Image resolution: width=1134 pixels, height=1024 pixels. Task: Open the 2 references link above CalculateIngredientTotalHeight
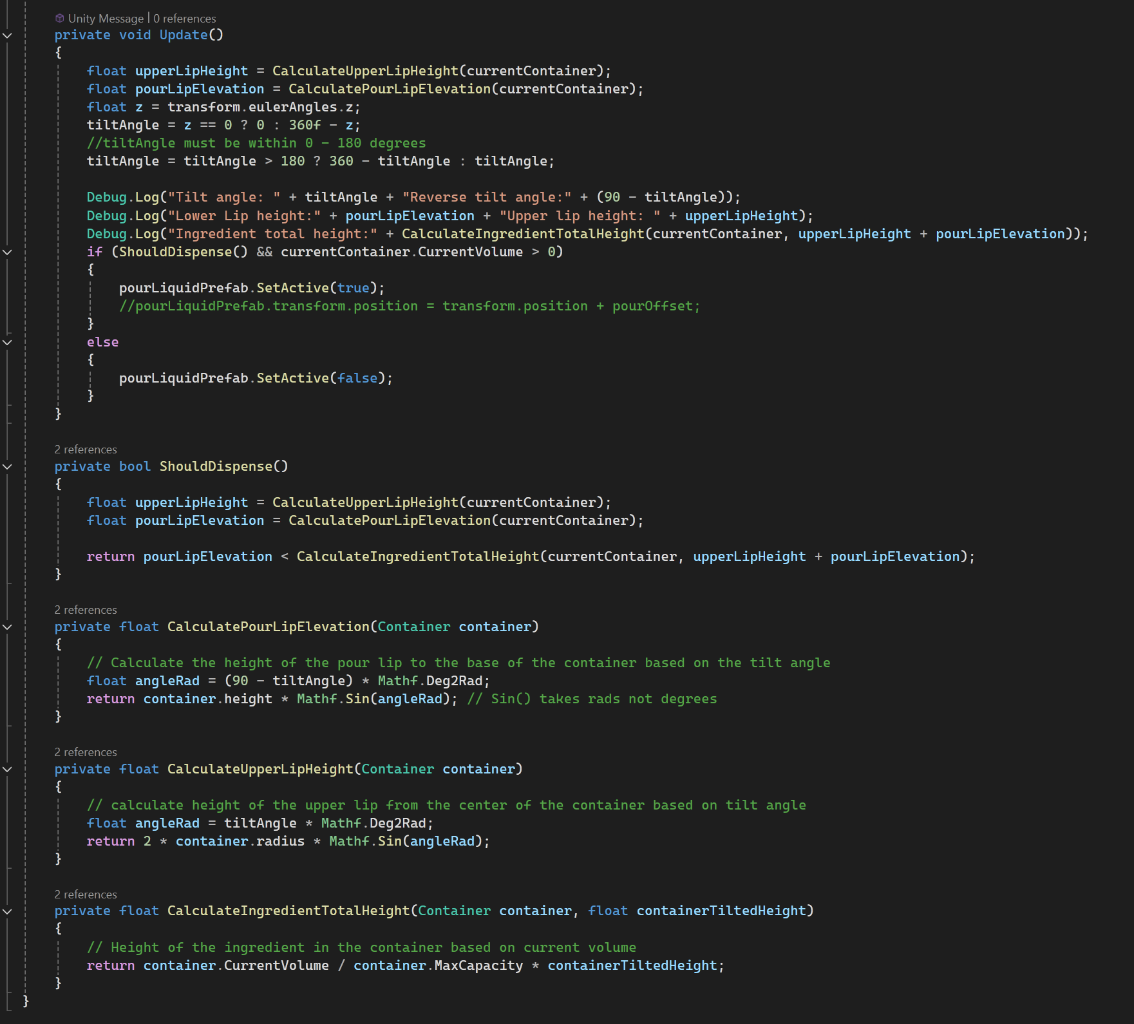point(86,895)
